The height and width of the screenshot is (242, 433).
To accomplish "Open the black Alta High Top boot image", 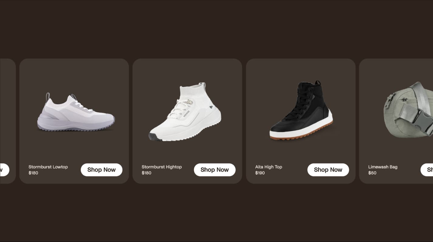I will 301,110.
